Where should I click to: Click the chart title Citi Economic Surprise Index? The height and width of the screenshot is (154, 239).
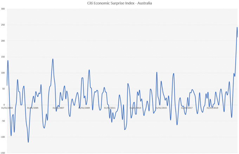[x=119, y=3]
